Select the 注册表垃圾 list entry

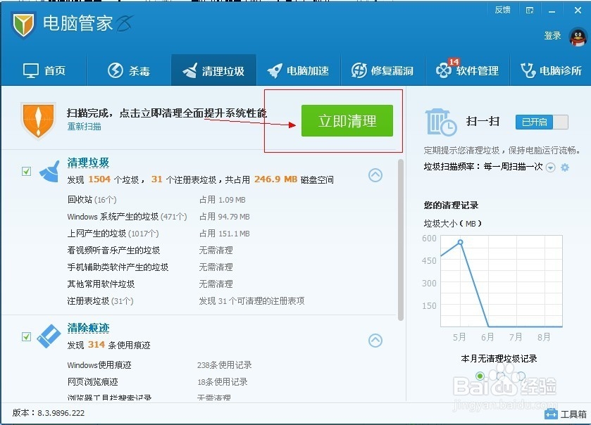(x=89, y=300)
